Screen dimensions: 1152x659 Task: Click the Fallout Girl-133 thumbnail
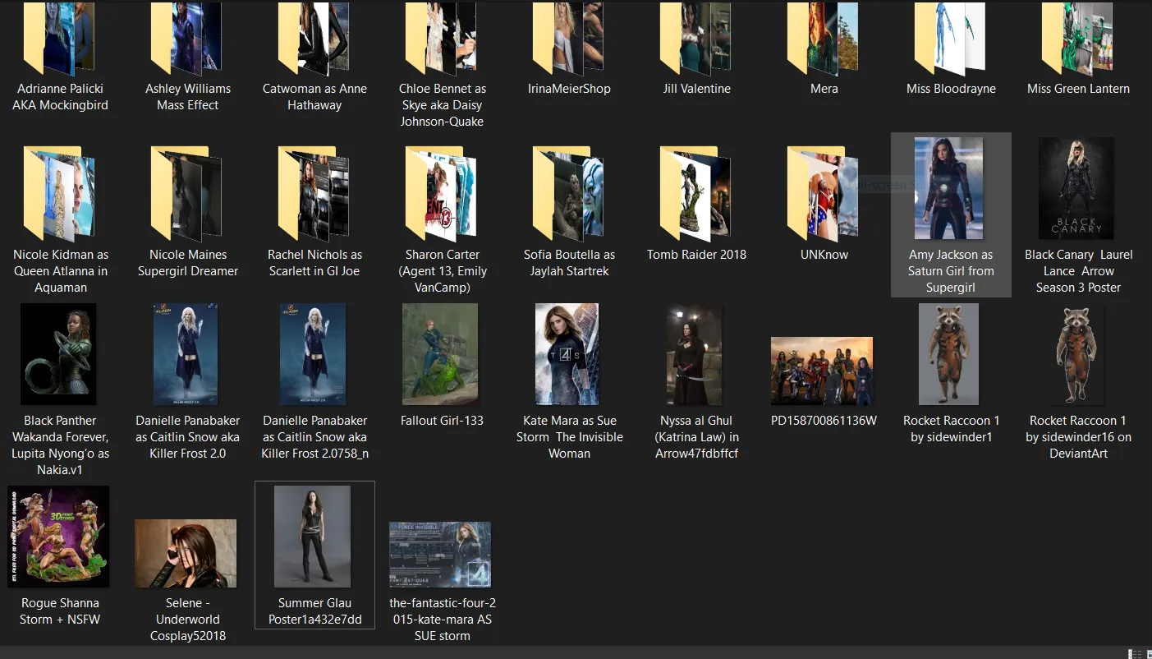440,354
